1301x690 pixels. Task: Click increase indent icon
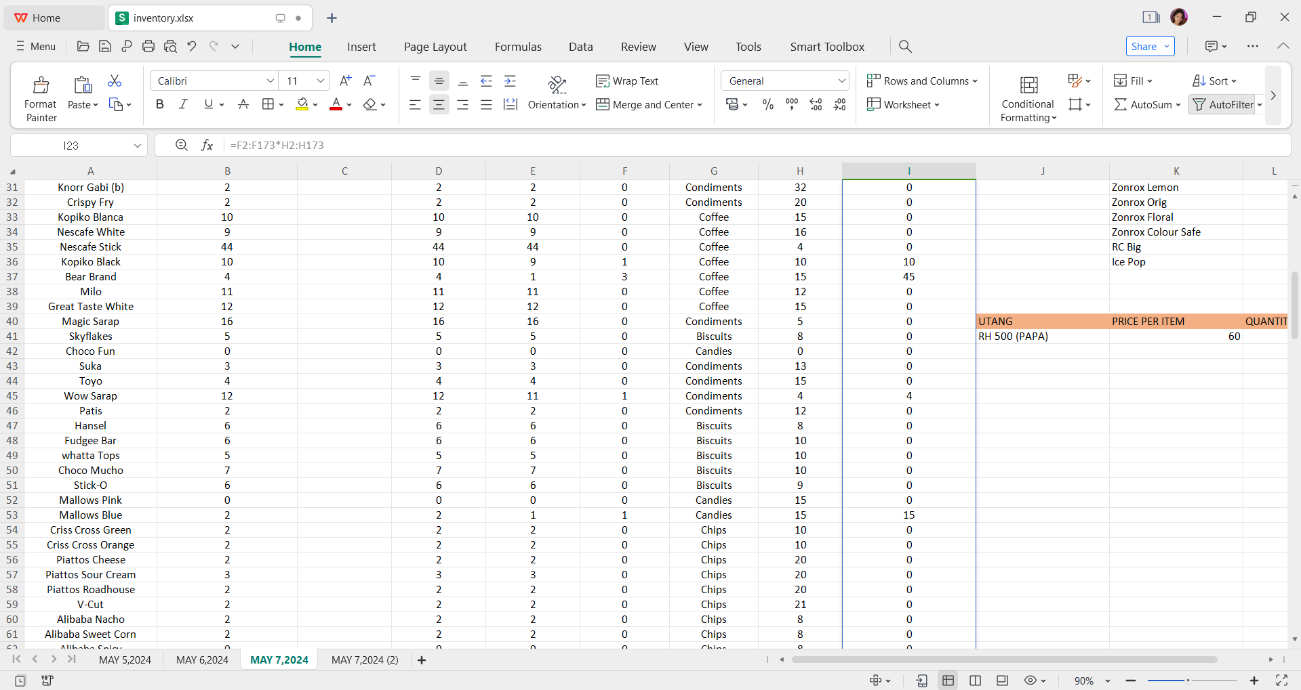(510, 81)
